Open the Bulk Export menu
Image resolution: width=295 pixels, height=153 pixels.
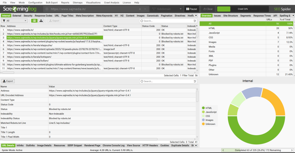tap(52, 2)
